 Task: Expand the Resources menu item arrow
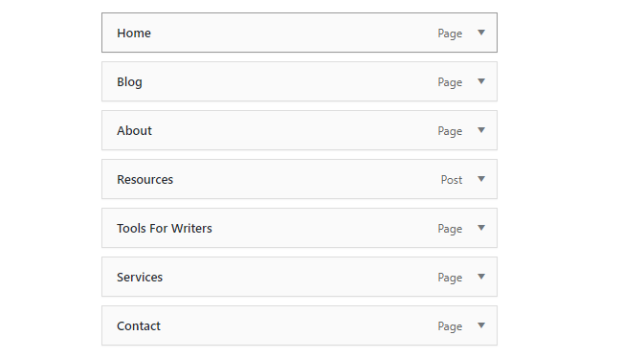[x=481, y=179]
